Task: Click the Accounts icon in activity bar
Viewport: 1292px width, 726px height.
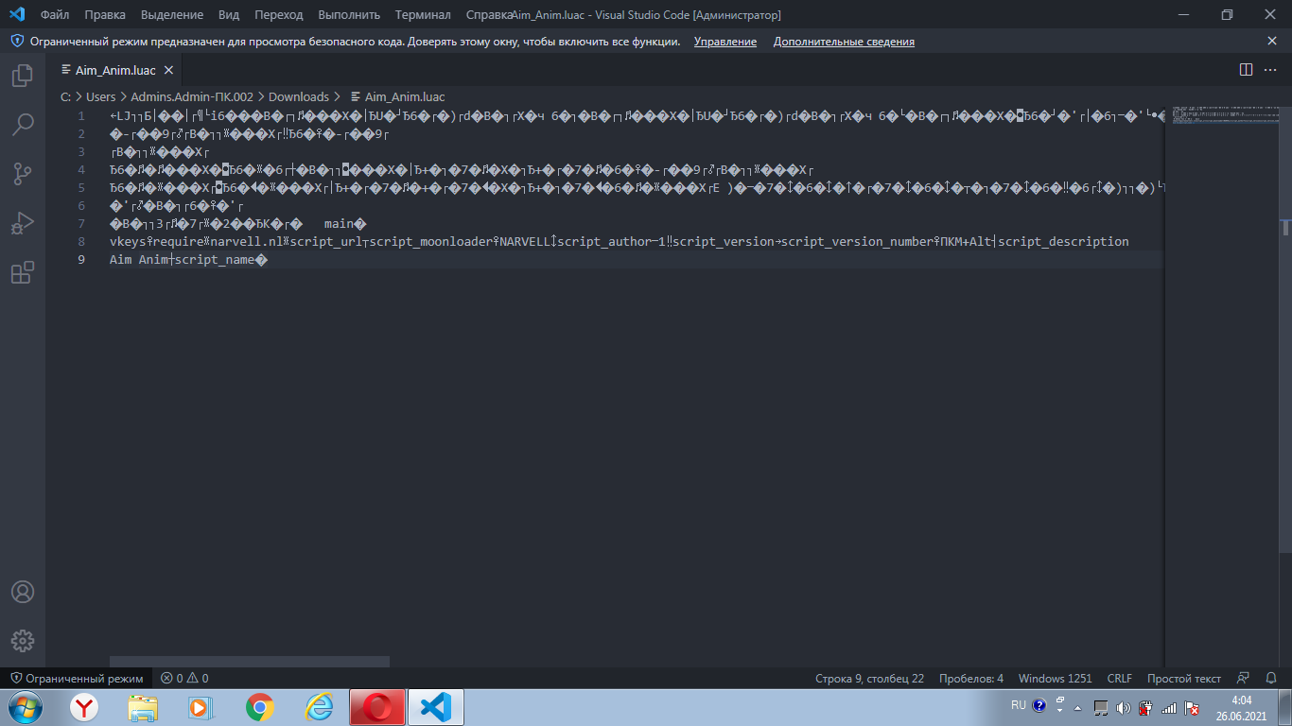Action: pyautogui.click(x=23, y=592)
